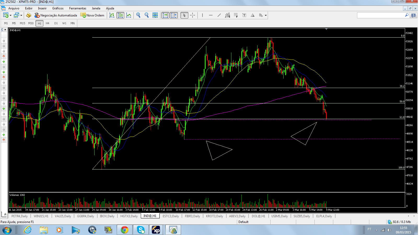Select the Fibonacci retracement tool
Screen dimensions: 420x235
pos(236,15)
